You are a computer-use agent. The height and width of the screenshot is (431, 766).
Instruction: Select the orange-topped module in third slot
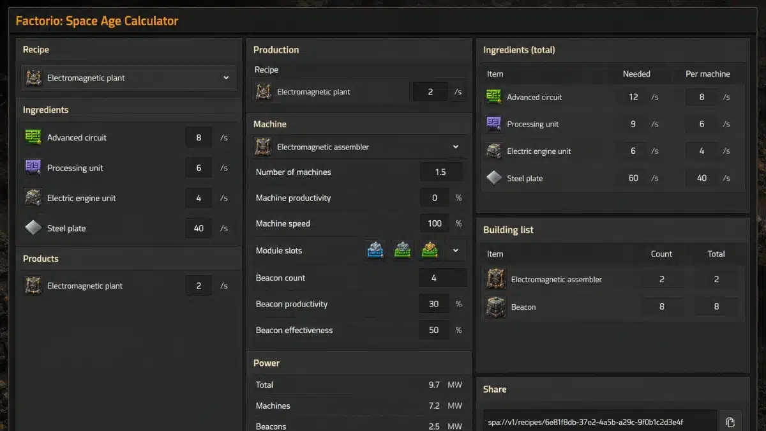[430, 250]
